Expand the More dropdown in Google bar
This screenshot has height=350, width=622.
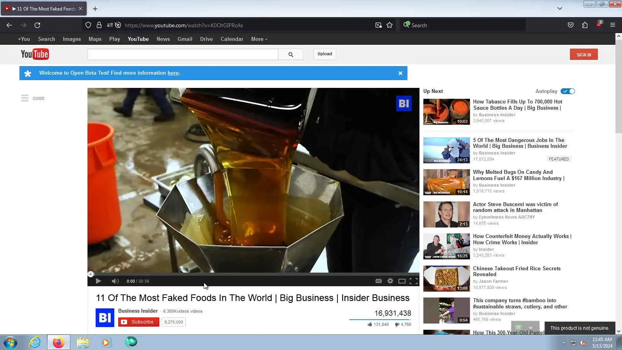click(259, 39)
